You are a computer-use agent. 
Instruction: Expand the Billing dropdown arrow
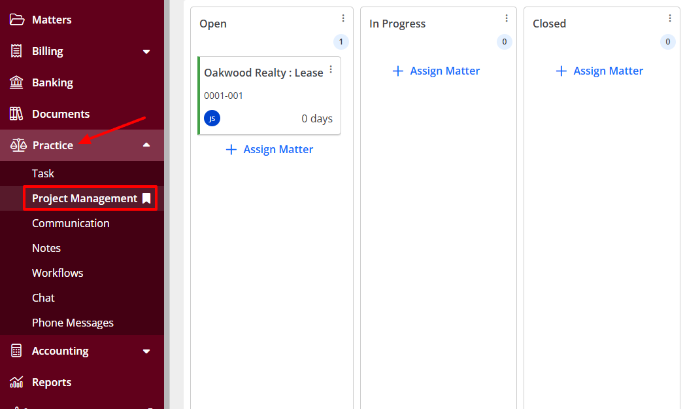click(146, 51)
